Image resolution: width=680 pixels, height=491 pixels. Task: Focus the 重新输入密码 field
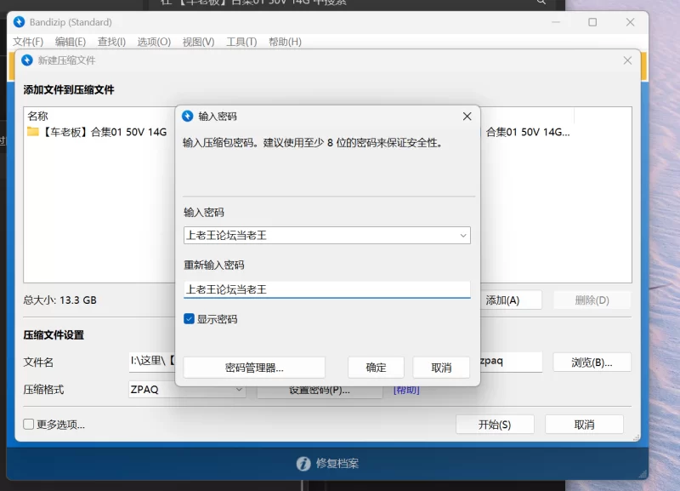[x=327, y=289]
